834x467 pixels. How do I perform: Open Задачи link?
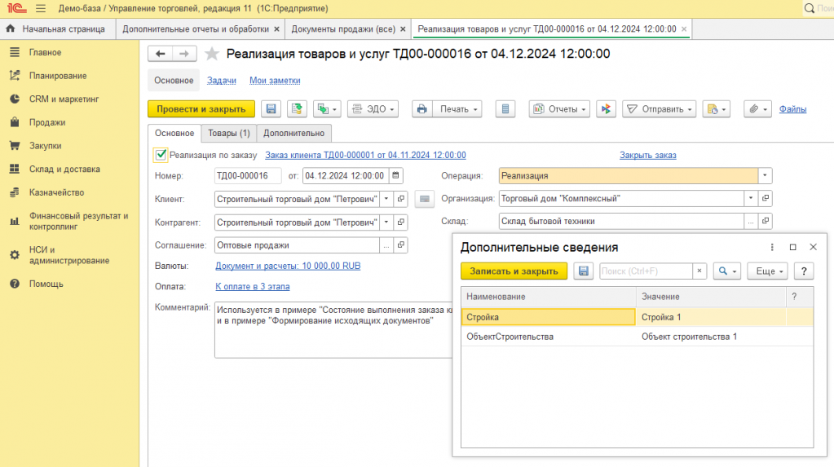(221, 81)
